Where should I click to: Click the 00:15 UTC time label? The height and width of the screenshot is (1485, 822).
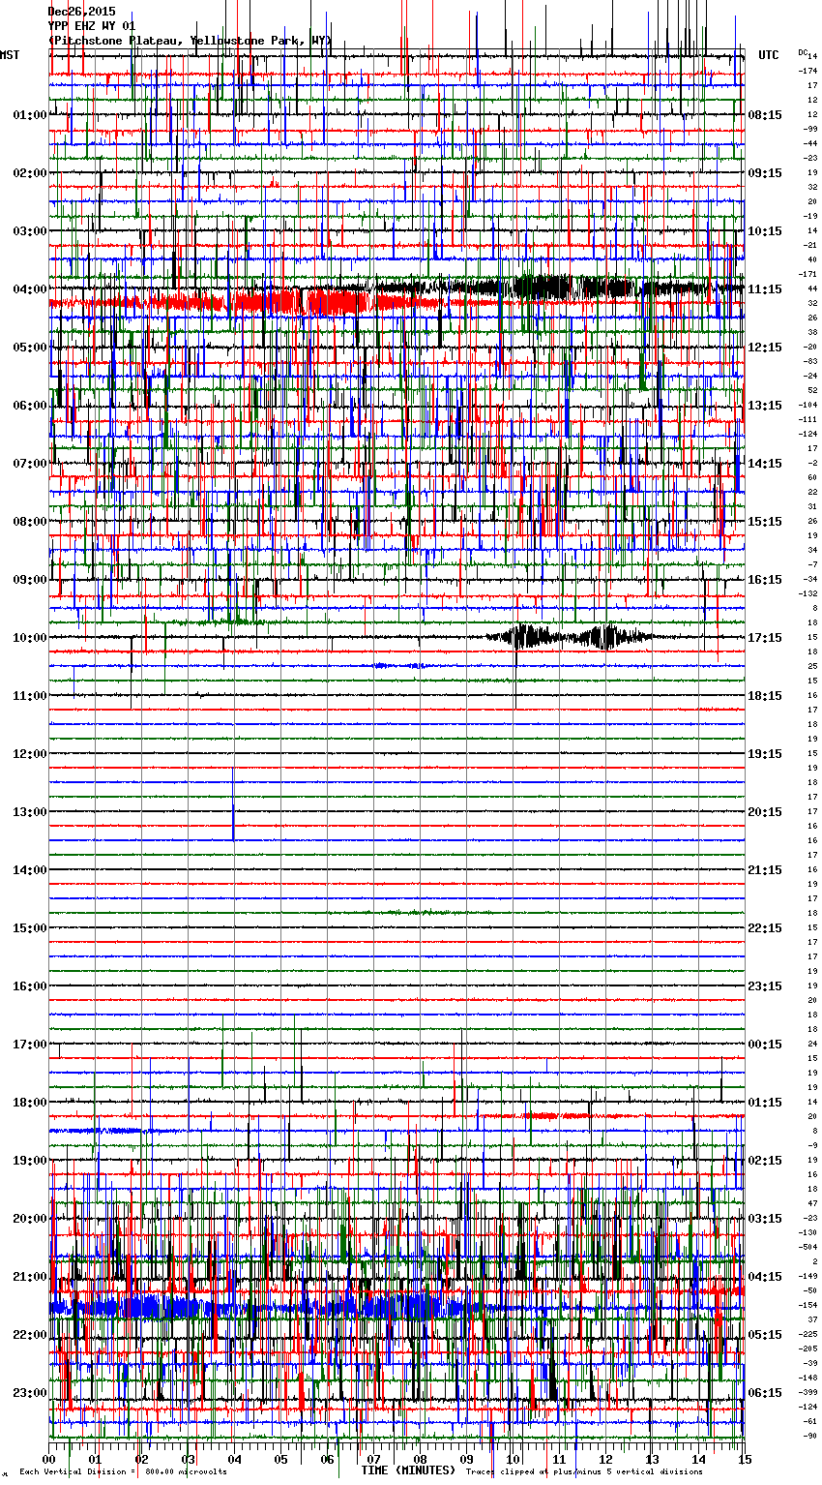(765, 1045)
